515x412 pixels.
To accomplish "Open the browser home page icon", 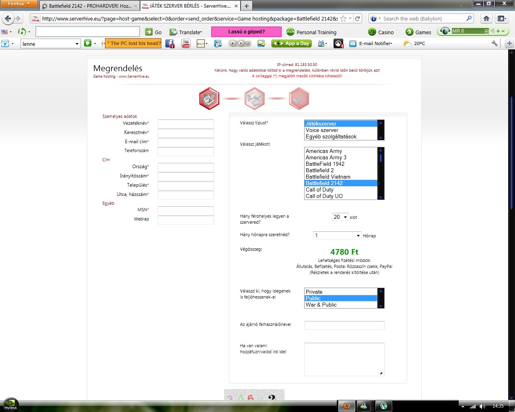I will coord(486,19).
